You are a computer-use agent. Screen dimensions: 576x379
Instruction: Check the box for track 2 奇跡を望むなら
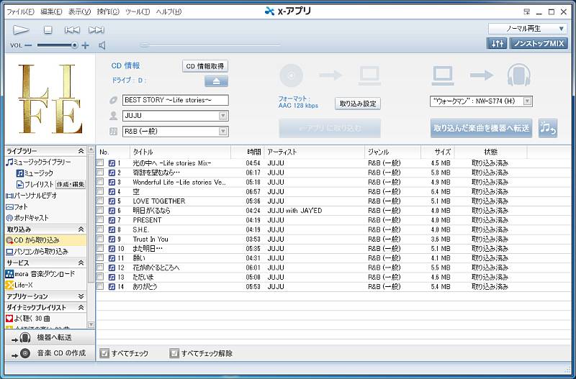tap(100, 172)
